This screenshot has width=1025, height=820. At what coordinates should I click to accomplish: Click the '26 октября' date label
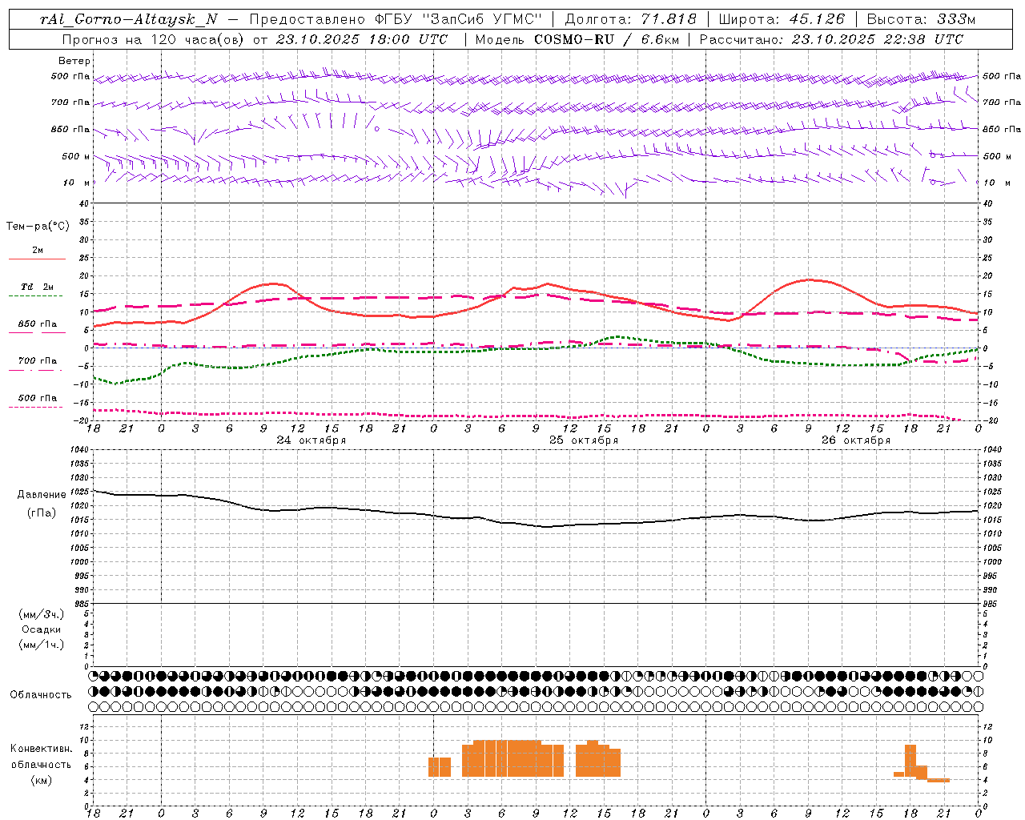pyautogui.click(x=856, y=440)
